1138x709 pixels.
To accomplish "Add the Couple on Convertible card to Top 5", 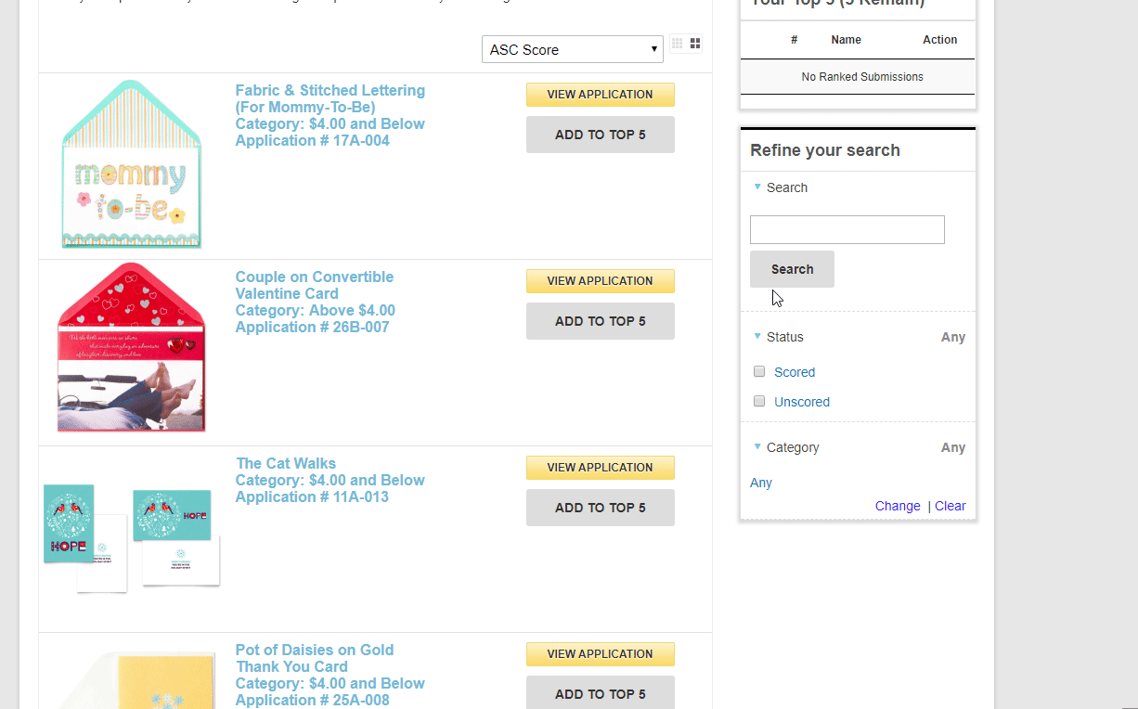I will (x=600, y=321).
